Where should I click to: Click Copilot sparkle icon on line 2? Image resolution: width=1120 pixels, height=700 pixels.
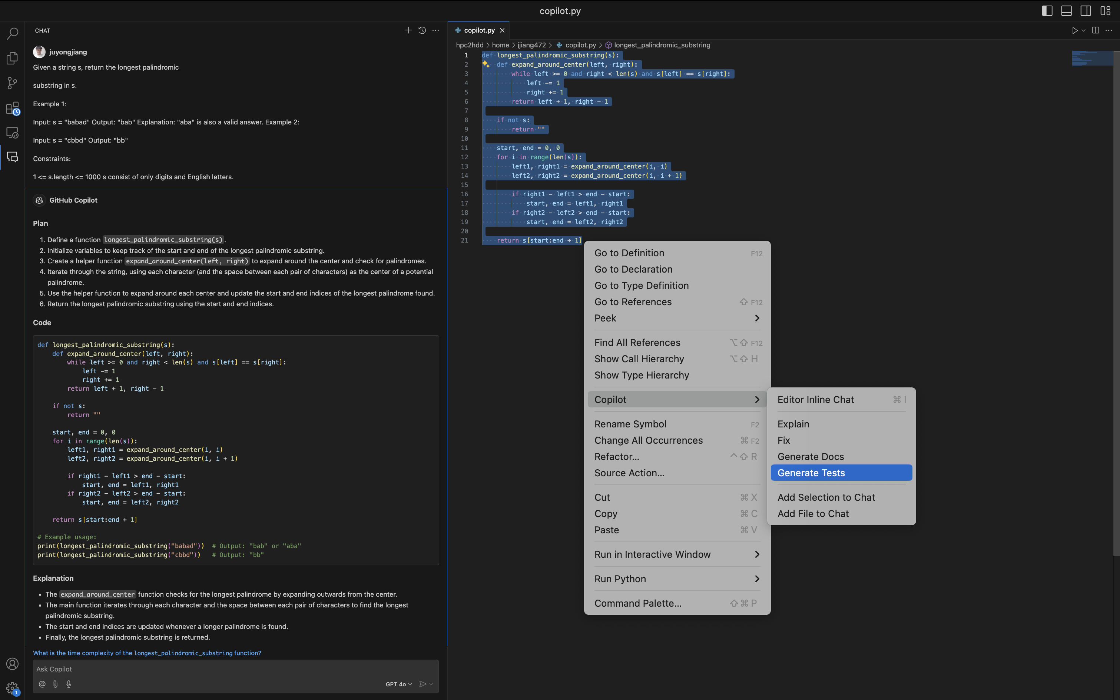click(486, 64)
